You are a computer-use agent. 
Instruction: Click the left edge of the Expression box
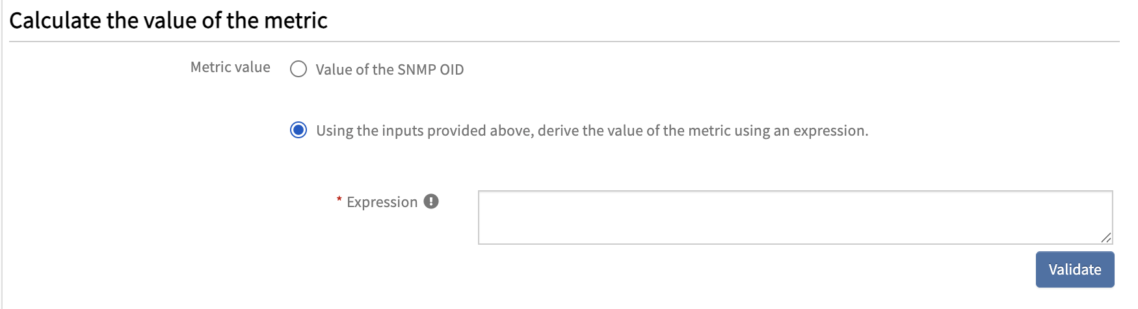pos(479,217)
